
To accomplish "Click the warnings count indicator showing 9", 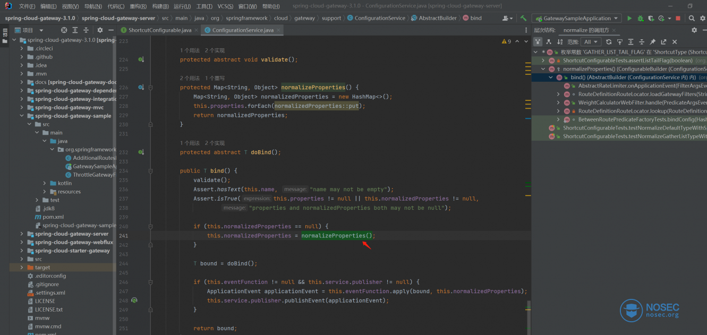I will (x=506, y=41).
